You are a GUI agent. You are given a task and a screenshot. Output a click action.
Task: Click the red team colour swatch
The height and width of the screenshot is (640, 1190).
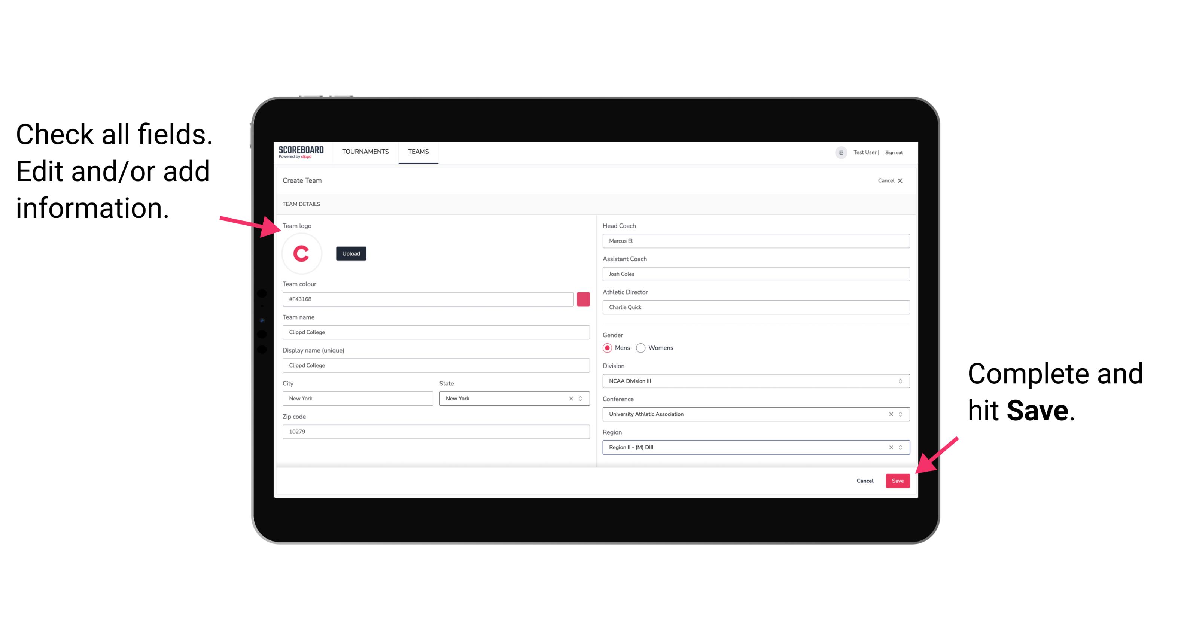584,299
